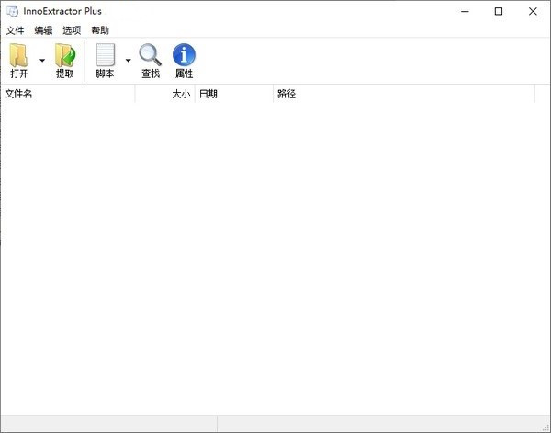
Task: Click the 脚本 (Script) document icon
Action: (106, 54)
